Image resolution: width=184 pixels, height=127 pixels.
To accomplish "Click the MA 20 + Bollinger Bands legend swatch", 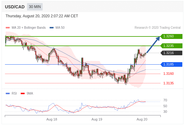I will tap(8, 28).
